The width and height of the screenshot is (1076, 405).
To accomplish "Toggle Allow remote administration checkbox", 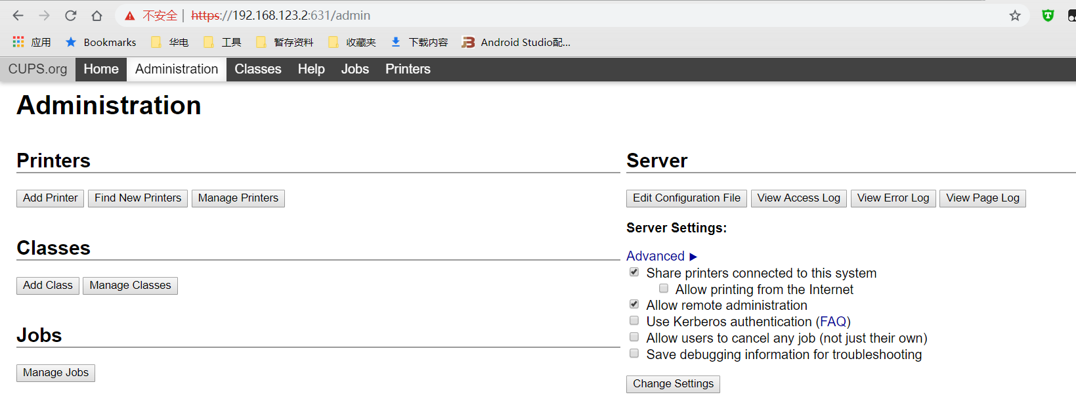I will pyautogui.click(x=634, y=305).
